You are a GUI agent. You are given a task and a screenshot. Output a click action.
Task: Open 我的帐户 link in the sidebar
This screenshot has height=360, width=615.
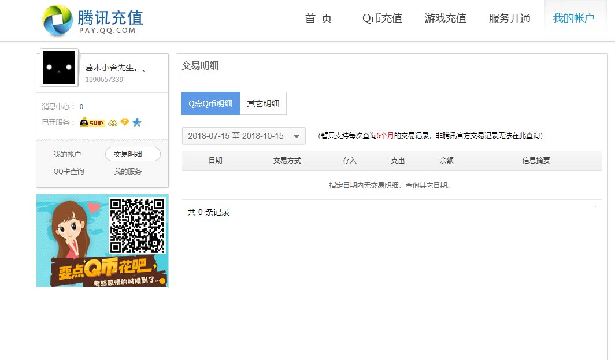pos(67,154)
